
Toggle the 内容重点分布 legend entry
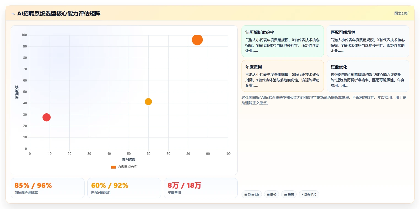(124, 167)
